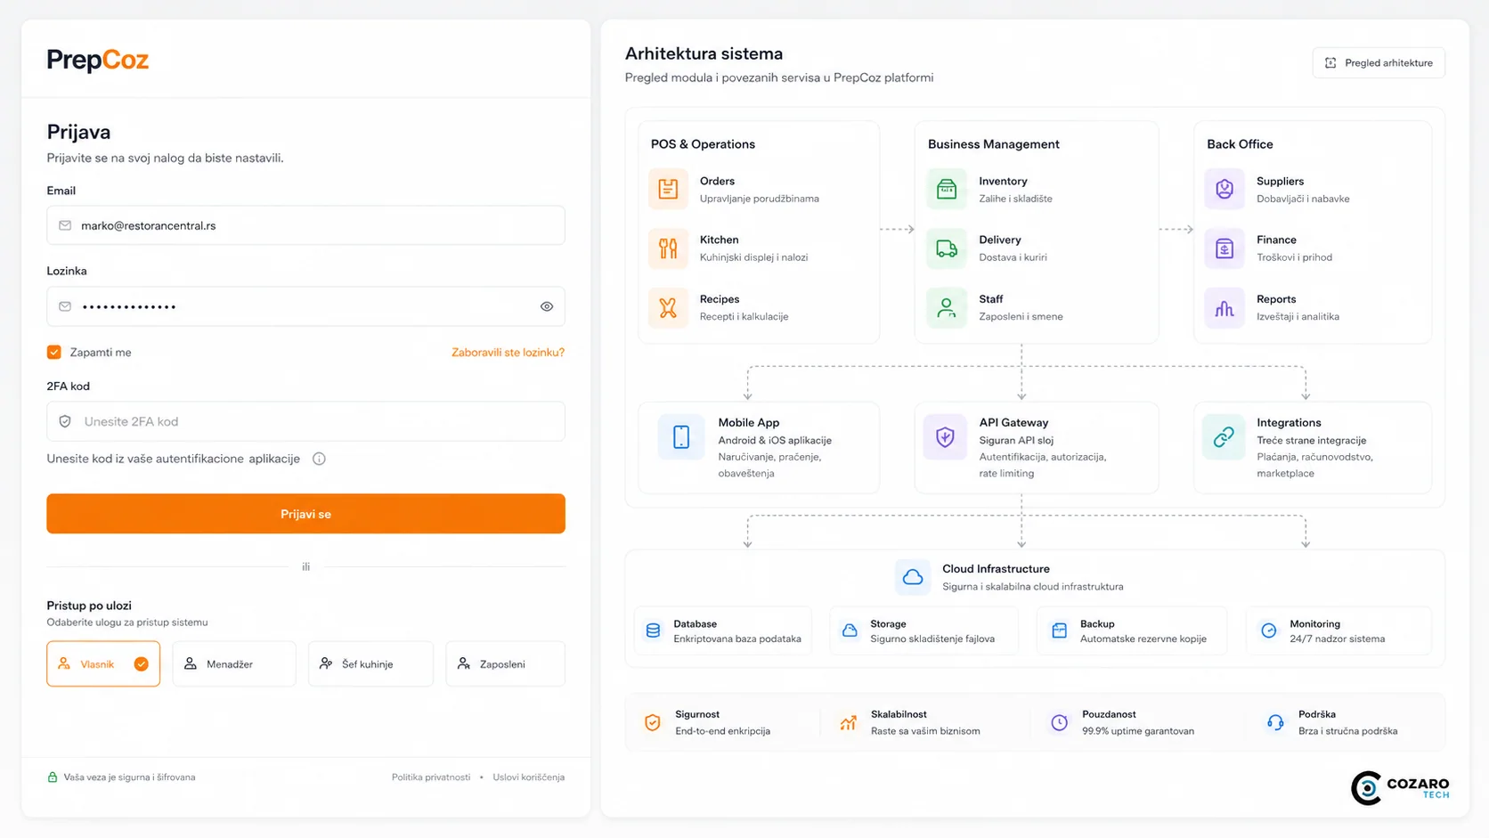The image size is (1489, 838).
Task: Click the Recipes icon
Action: tap(668, 307)
